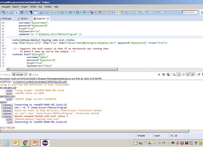Image resolution: width=203 pixels, height=147 pixels.
Task: Click the editor scrollbar left arrow
Action: click(8, 69)
